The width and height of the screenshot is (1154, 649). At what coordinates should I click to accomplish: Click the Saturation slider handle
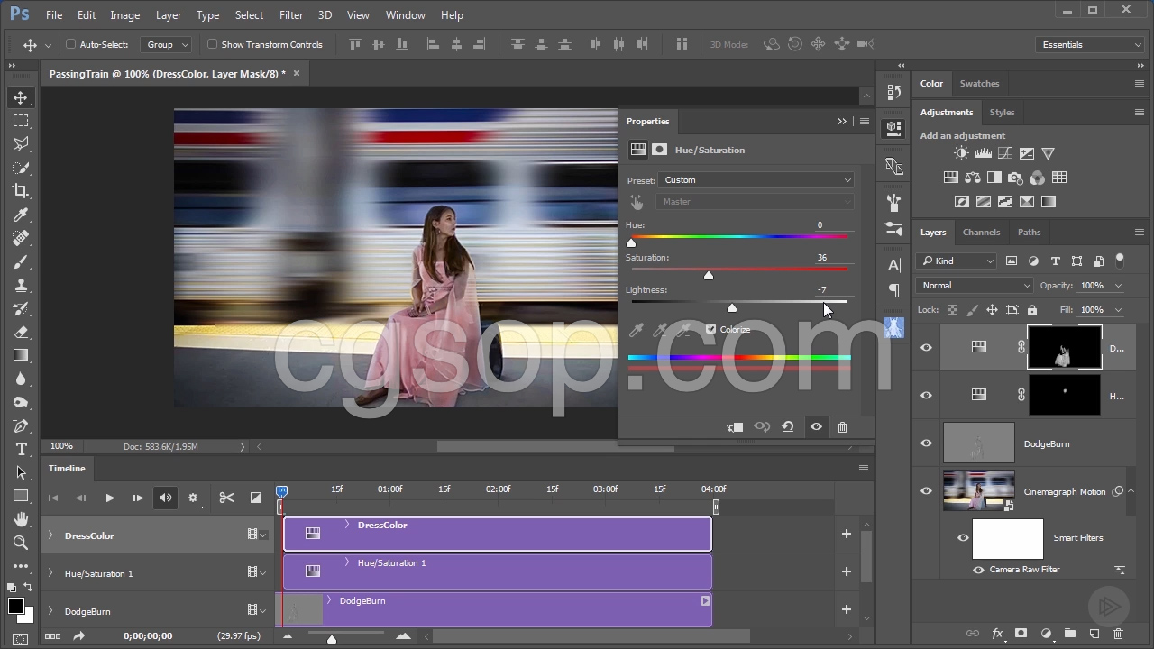click(709, 275)
